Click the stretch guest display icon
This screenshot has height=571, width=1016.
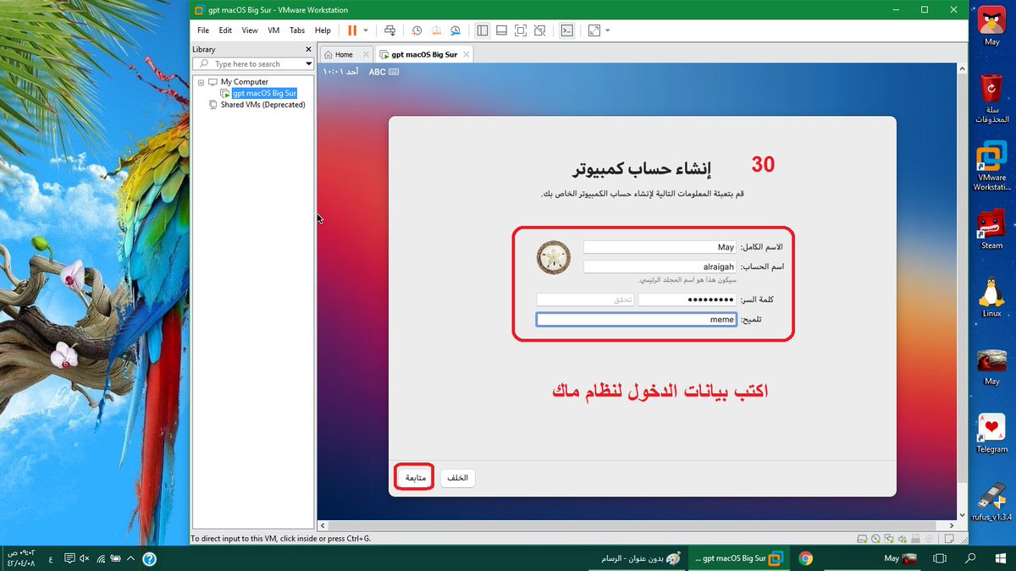point(594,30)
